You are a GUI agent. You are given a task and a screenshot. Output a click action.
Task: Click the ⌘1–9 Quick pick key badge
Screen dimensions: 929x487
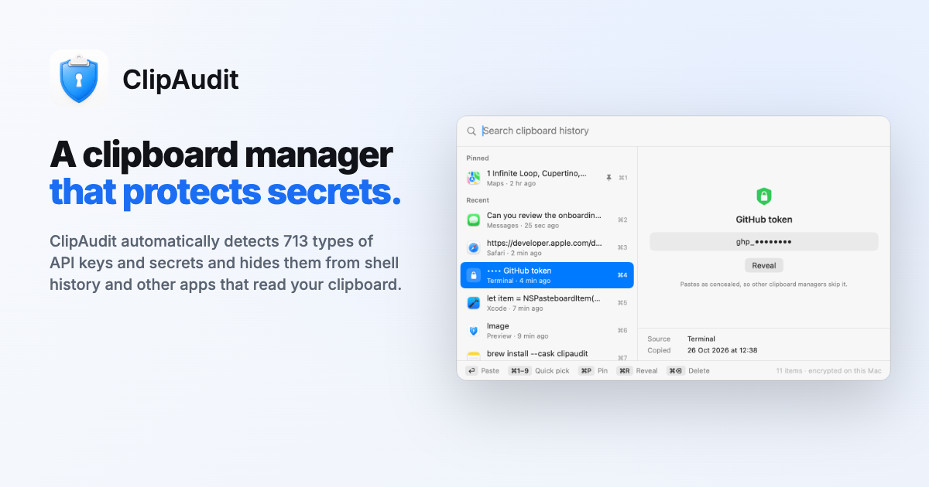coord(519,371)
